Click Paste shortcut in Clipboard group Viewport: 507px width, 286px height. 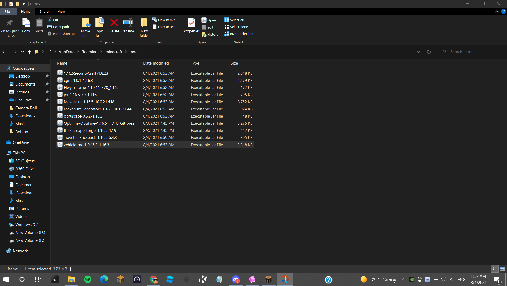point(61,34)
